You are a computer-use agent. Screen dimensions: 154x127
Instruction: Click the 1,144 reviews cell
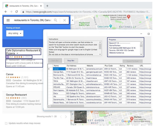132,75
